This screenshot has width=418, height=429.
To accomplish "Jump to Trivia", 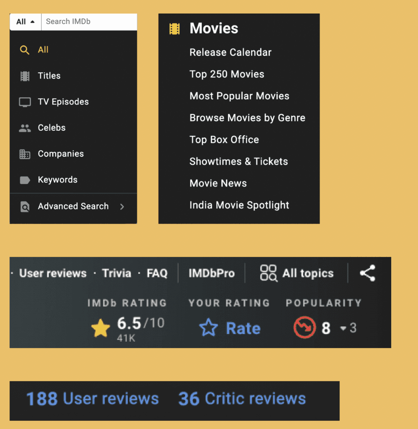I will (x=117, y=273).
